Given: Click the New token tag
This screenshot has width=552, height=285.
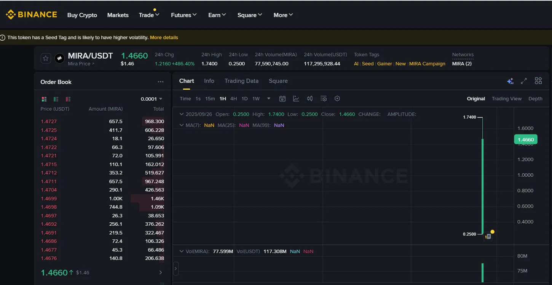Looking at the screenshot, I should (400, 64).
